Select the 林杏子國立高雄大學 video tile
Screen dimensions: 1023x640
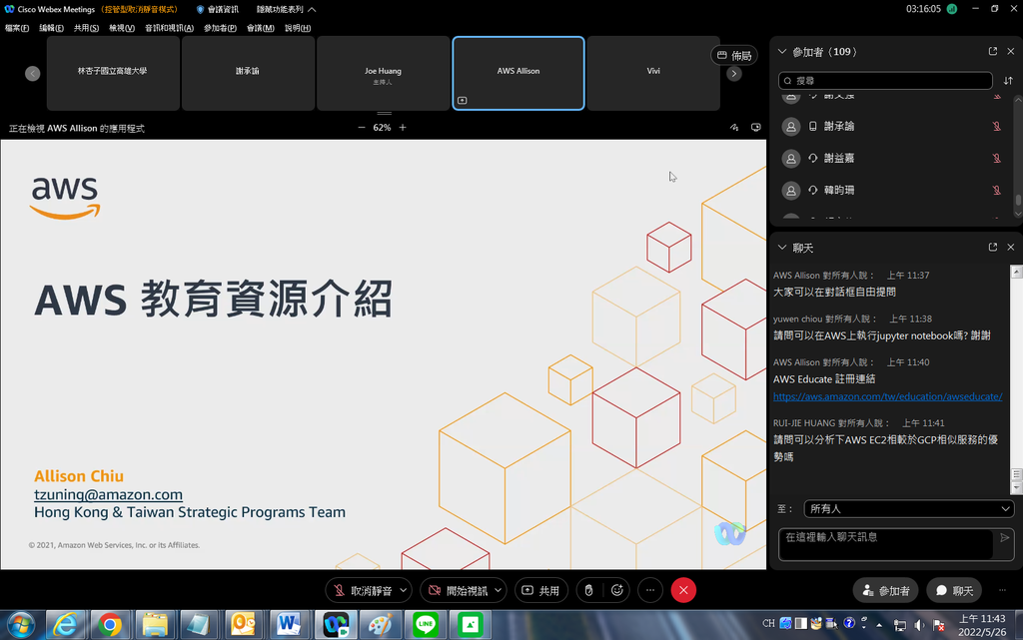click(113, 73)
